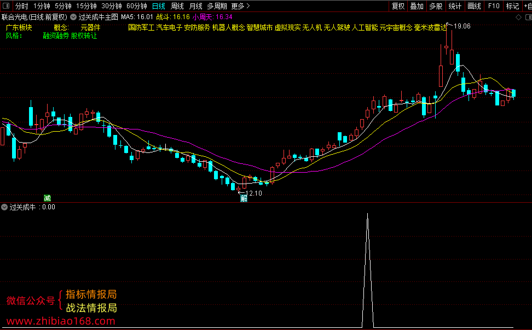
Task: Click the 虚拟现实 concept tag
Action: click(287, 27)
